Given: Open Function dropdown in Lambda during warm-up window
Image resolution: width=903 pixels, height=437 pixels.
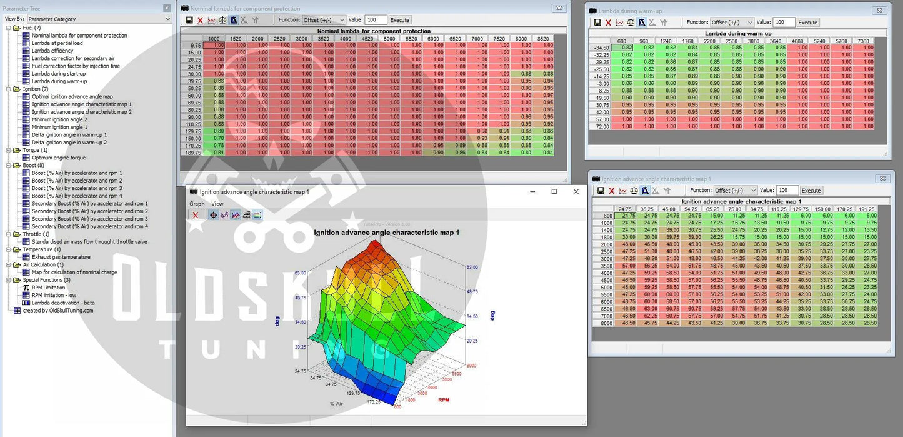Looking at the screenshot, I should 732,23.
